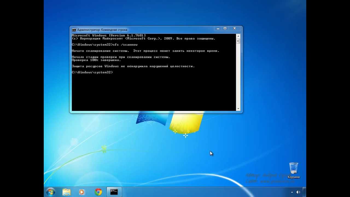Click the console scrollbar down arrow

click(238, 109)
